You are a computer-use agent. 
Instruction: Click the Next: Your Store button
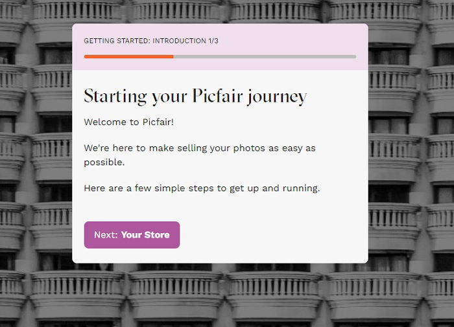(x=132, y=235)
